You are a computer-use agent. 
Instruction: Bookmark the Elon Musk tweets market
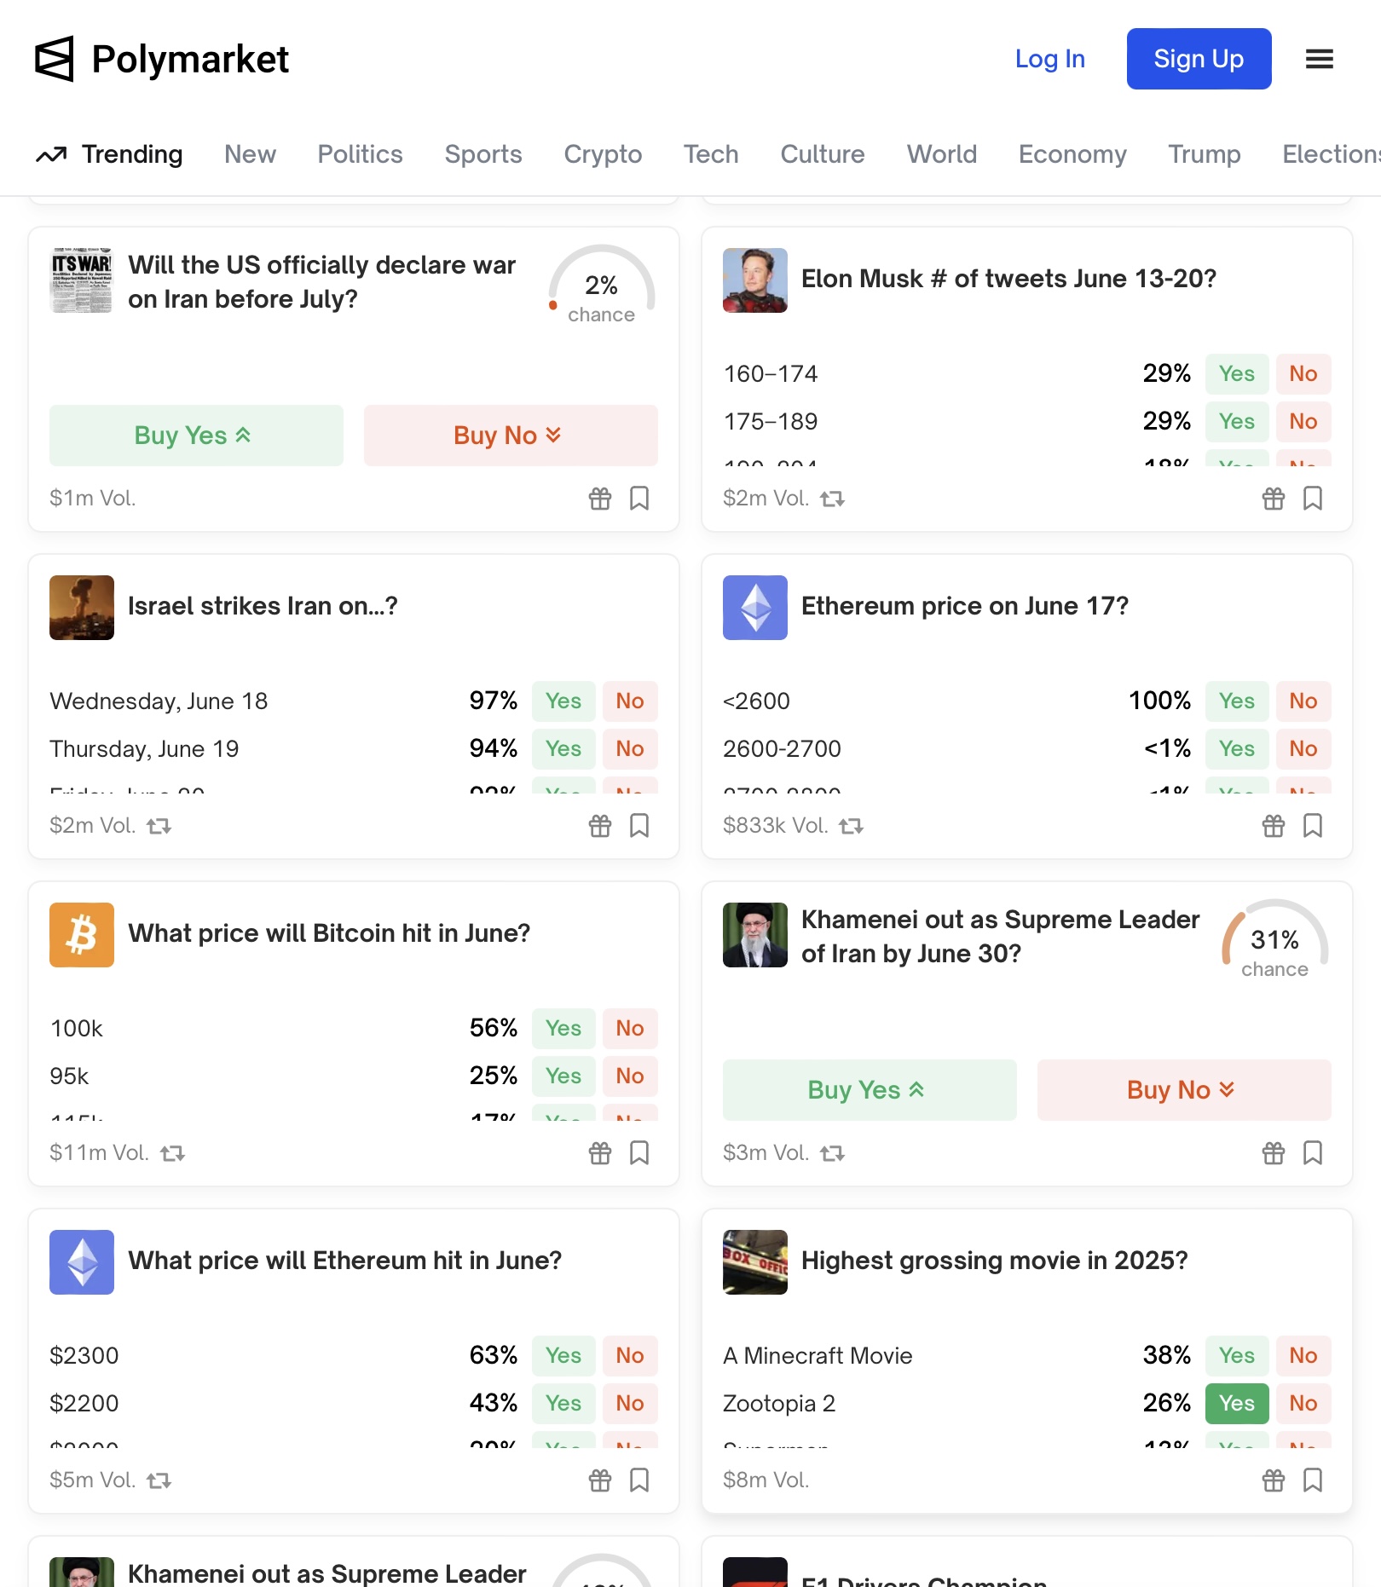click(1313, 499)
